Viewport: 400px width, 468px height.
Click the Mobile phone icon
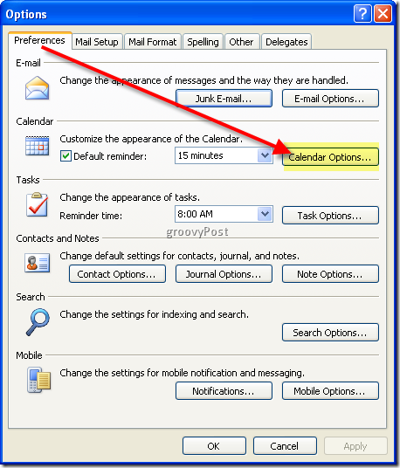38,380
